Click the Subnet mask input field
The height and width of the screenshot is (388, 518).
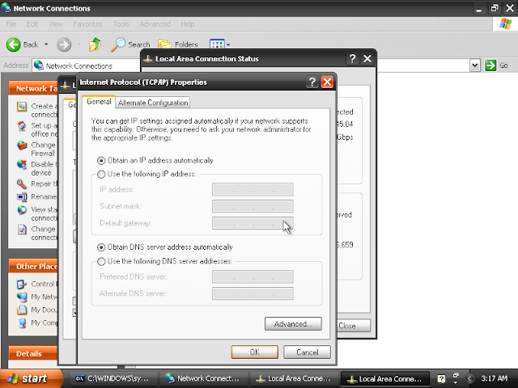click(253, 206)
